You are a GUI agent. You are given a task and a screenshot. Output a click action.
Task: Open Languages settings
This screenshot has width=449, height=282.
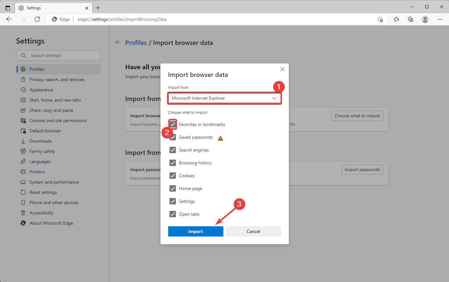point(59,162)
